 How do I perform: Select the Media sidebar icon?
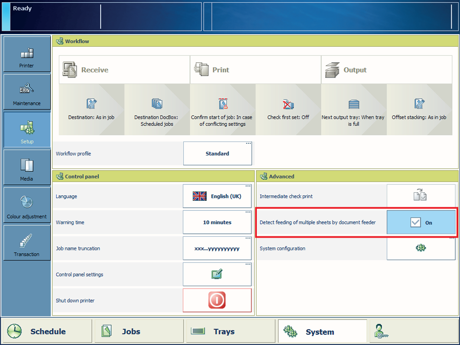(x=27, y=168)
